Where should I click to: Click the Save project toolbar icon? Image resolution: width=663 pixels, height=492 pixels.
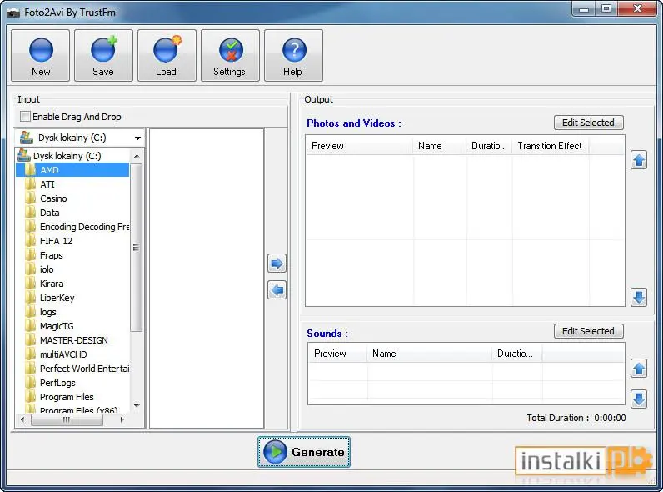point(103,56)
